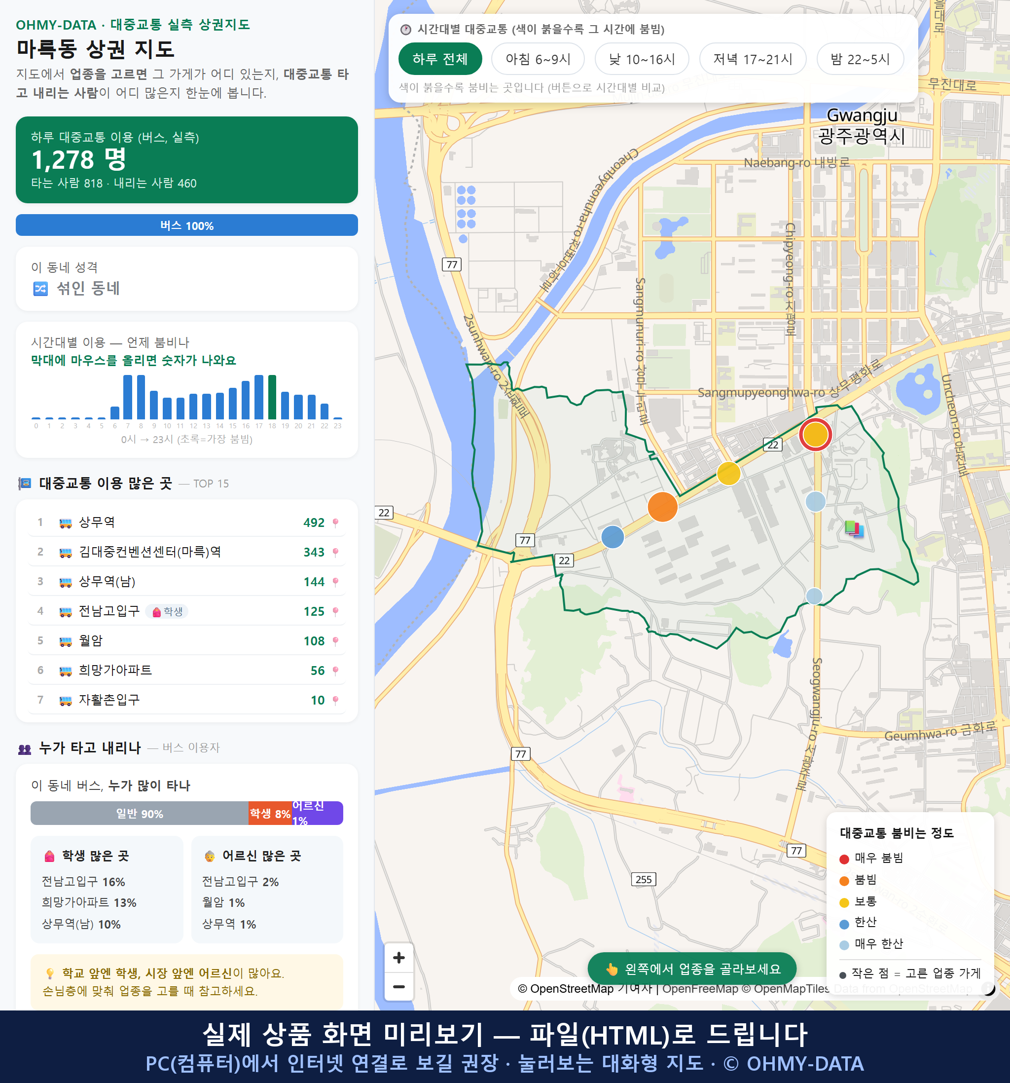The width and height of the screenshot is (1010, 1083).
Task: Click the bus icon next to 자활촌입구
Action: coord(65,701)
